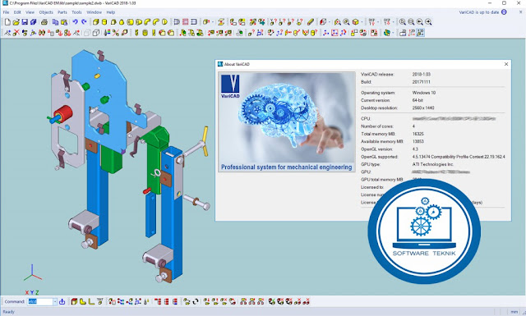Close the About VariCAD dialog
Viewport: 526px width, 316px height.
point(506,64)
